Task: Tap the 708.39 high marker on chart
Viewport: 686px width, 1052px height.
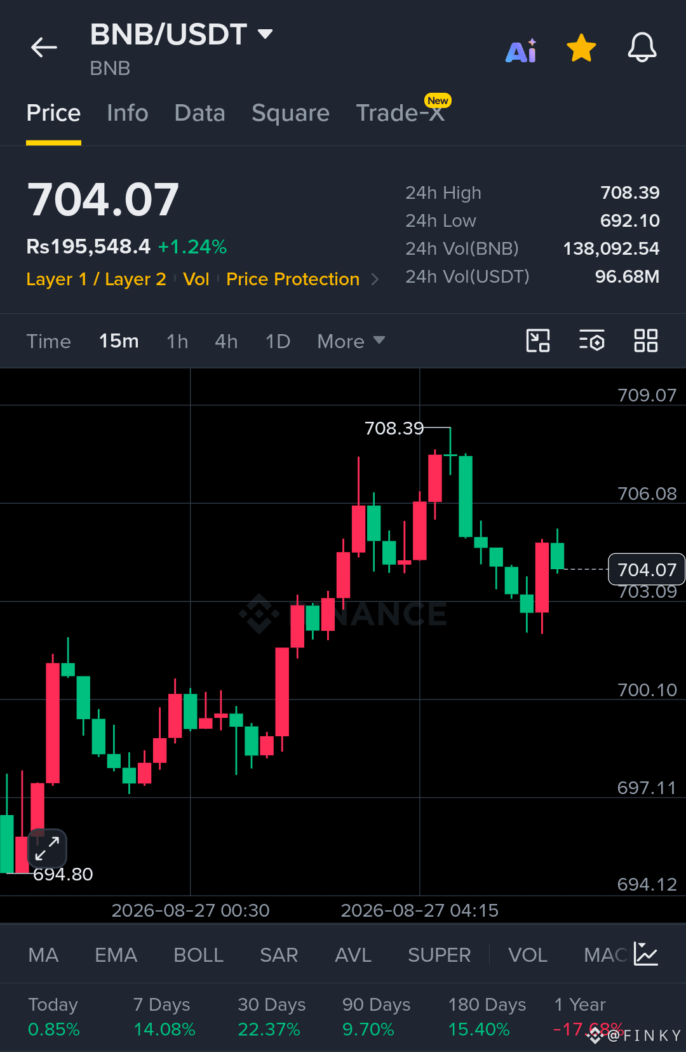Action: pyautogui.click(x=394, y=428)
